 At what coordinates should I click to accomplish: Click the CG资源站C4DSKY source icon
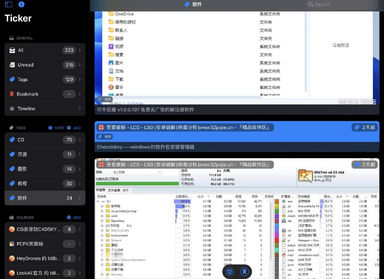(12, 229)
